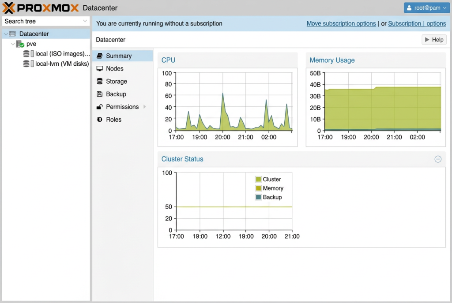452x303 pixels.
Task: Follow the Subscription | options link
Action: [417, 24]
